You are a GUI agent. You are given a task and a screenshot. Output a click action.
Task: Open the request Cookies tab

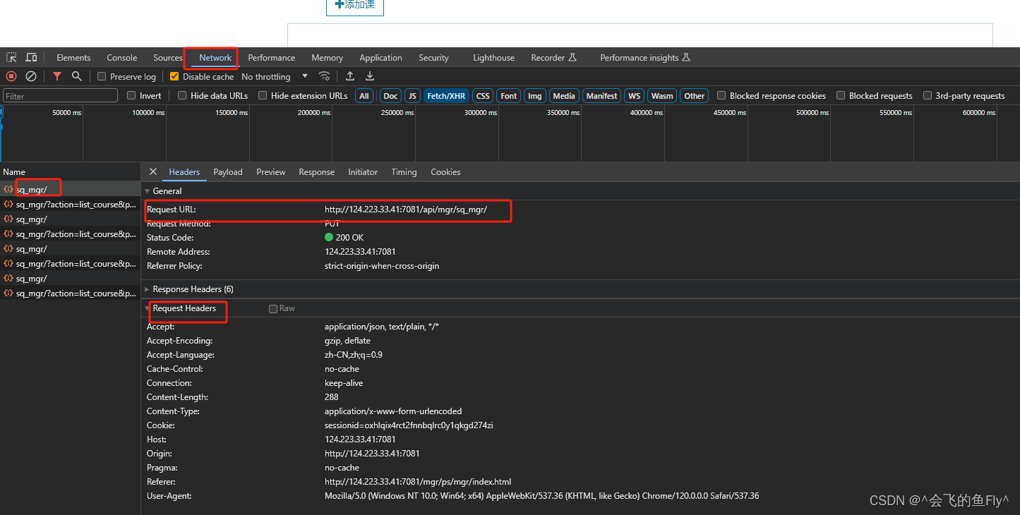[445, 172]
